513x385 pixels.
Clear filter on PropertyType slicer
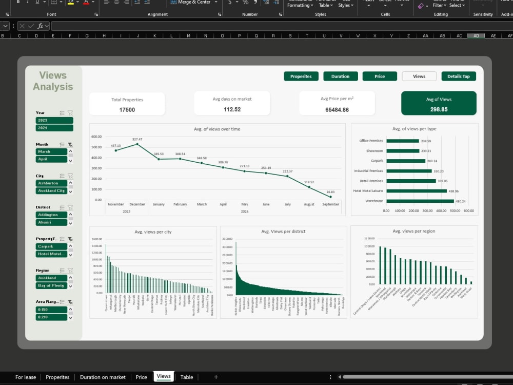pos(70,239)
